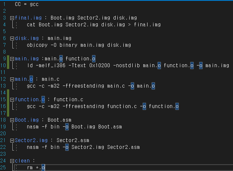Collapse the clean target fold
This screenshot has height=171, width=233.
[x=12, y=161]
